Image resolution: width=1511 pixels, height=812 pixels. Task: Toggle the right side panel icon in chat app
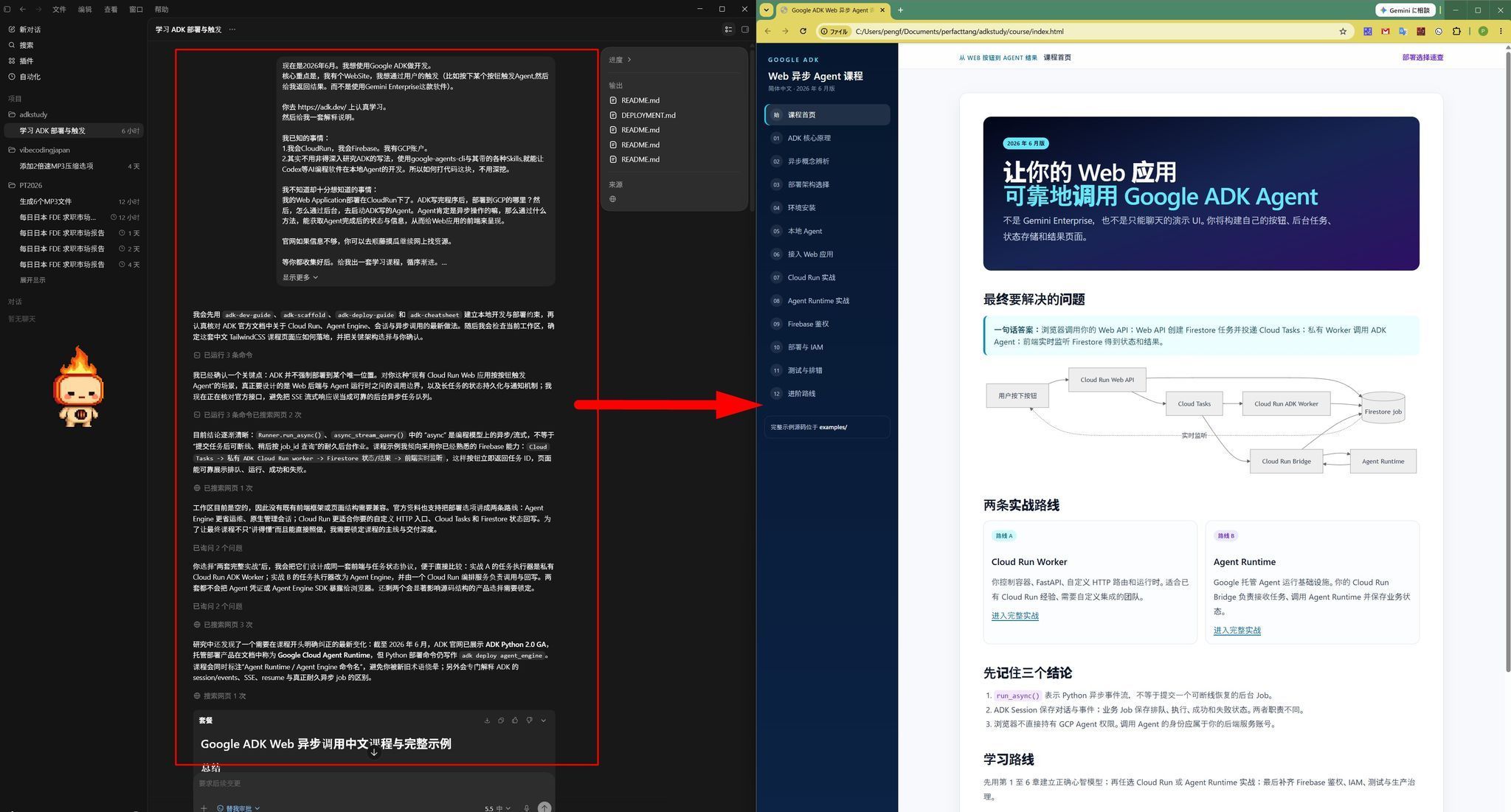744,30
